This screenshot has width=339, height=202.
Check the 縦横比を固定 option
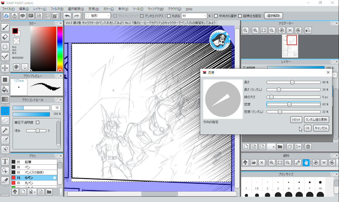[x=240, y=16]
